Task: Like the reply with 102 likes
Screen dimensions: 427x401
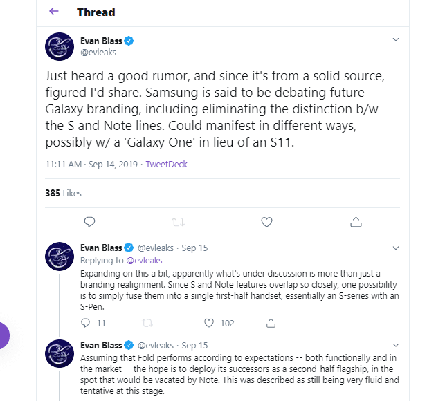Action: tap(209, 323)
